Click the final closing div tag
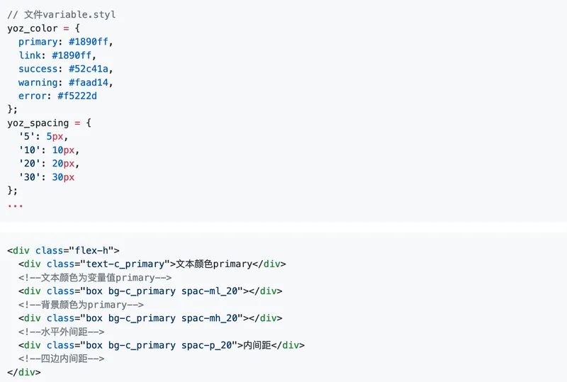Image resolution: width=567 pixels, height=382 pixels. click(24, 372)
